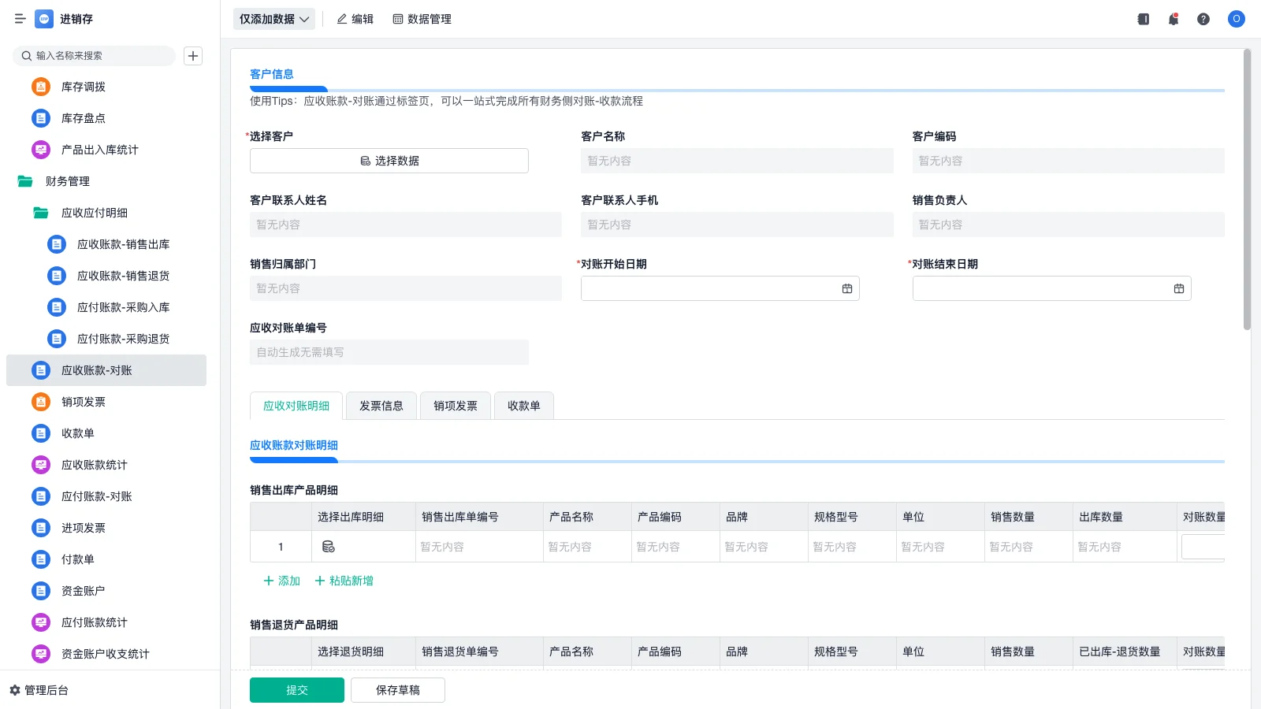Image resolution: width=1261 pixels, height=709 pixels.
Task: Open the 库存调拨 form icon
Action: coord(41,87)
